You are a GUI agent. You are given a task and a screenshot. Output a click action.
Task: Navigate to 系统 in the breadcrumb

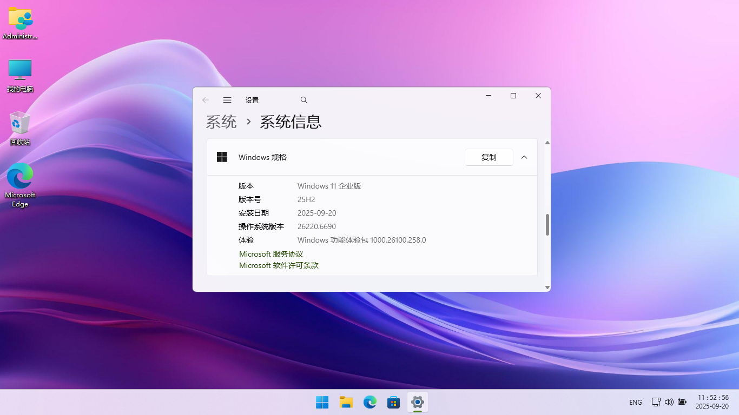pyautogui.click(x=221, y=122)
